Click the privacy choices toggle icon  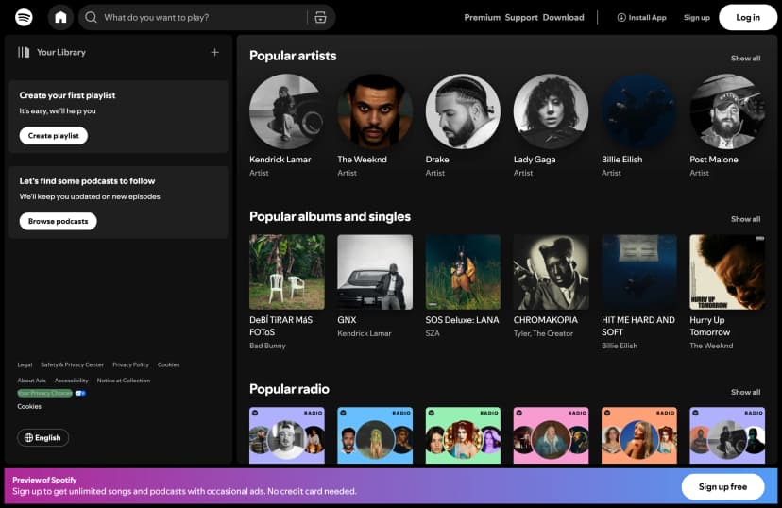(80, 394)
